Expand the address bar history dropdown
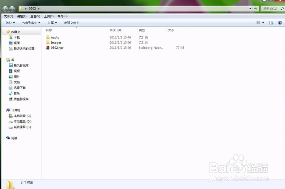Viewport: 285px width, 189px height. pyautogui.click(x=250, y=9)
